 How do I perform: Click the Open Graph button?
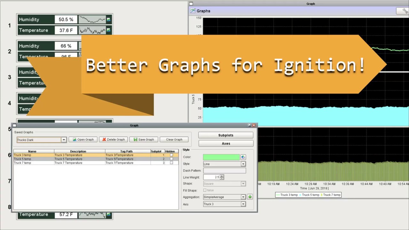tap(83, 140)
